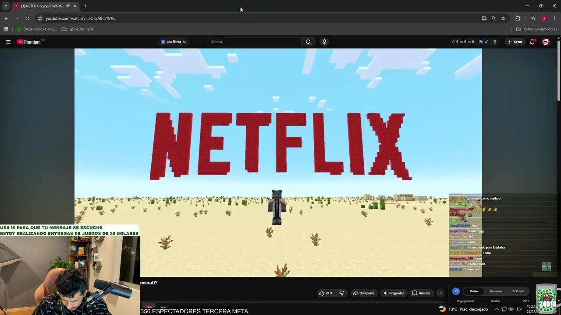Close the NETFLIX YouTube tab
The image size is (561, 315).
[x=75, y=6]
